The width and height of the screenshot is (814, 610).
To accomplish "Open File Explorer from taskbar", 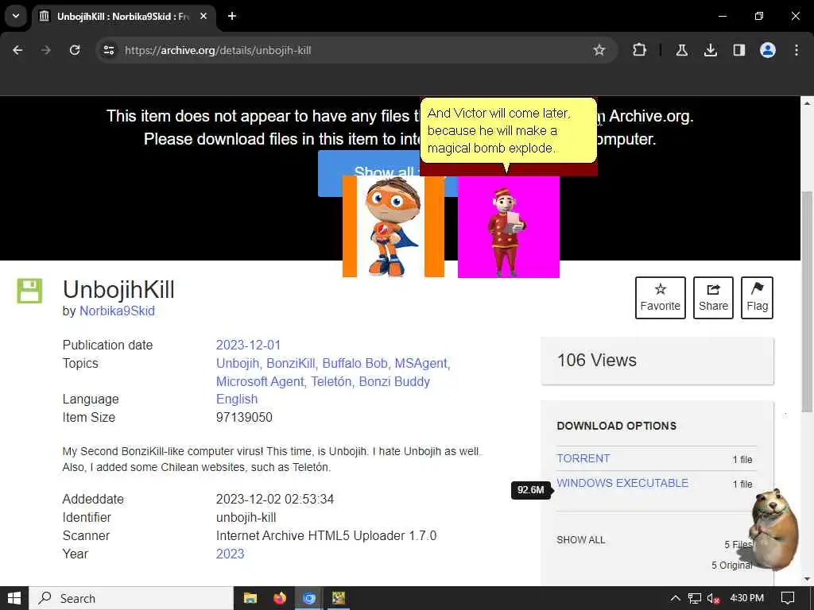I will click(250, 598).
